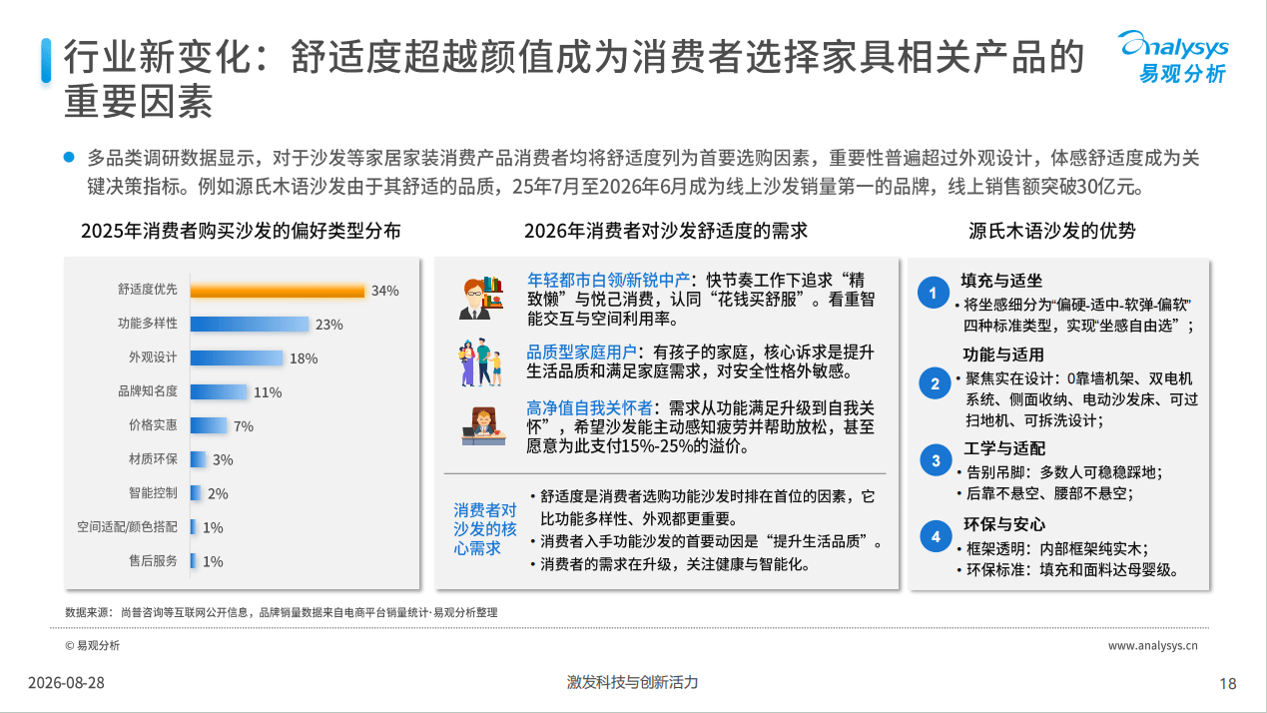The width and height of the screenshot is (1267, 713).
Task: Click the blue bullet before 多品类调研数据显示
Action: 69,157
